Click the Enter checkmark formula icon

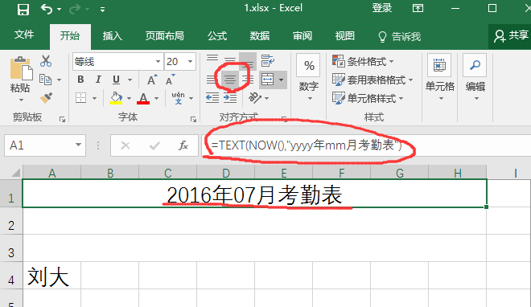click(x=154, y=145)
